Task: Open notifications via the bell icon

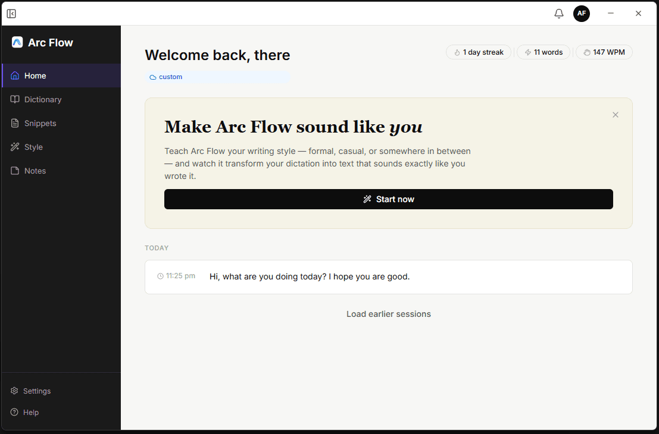Action: (x=558, y=14)
